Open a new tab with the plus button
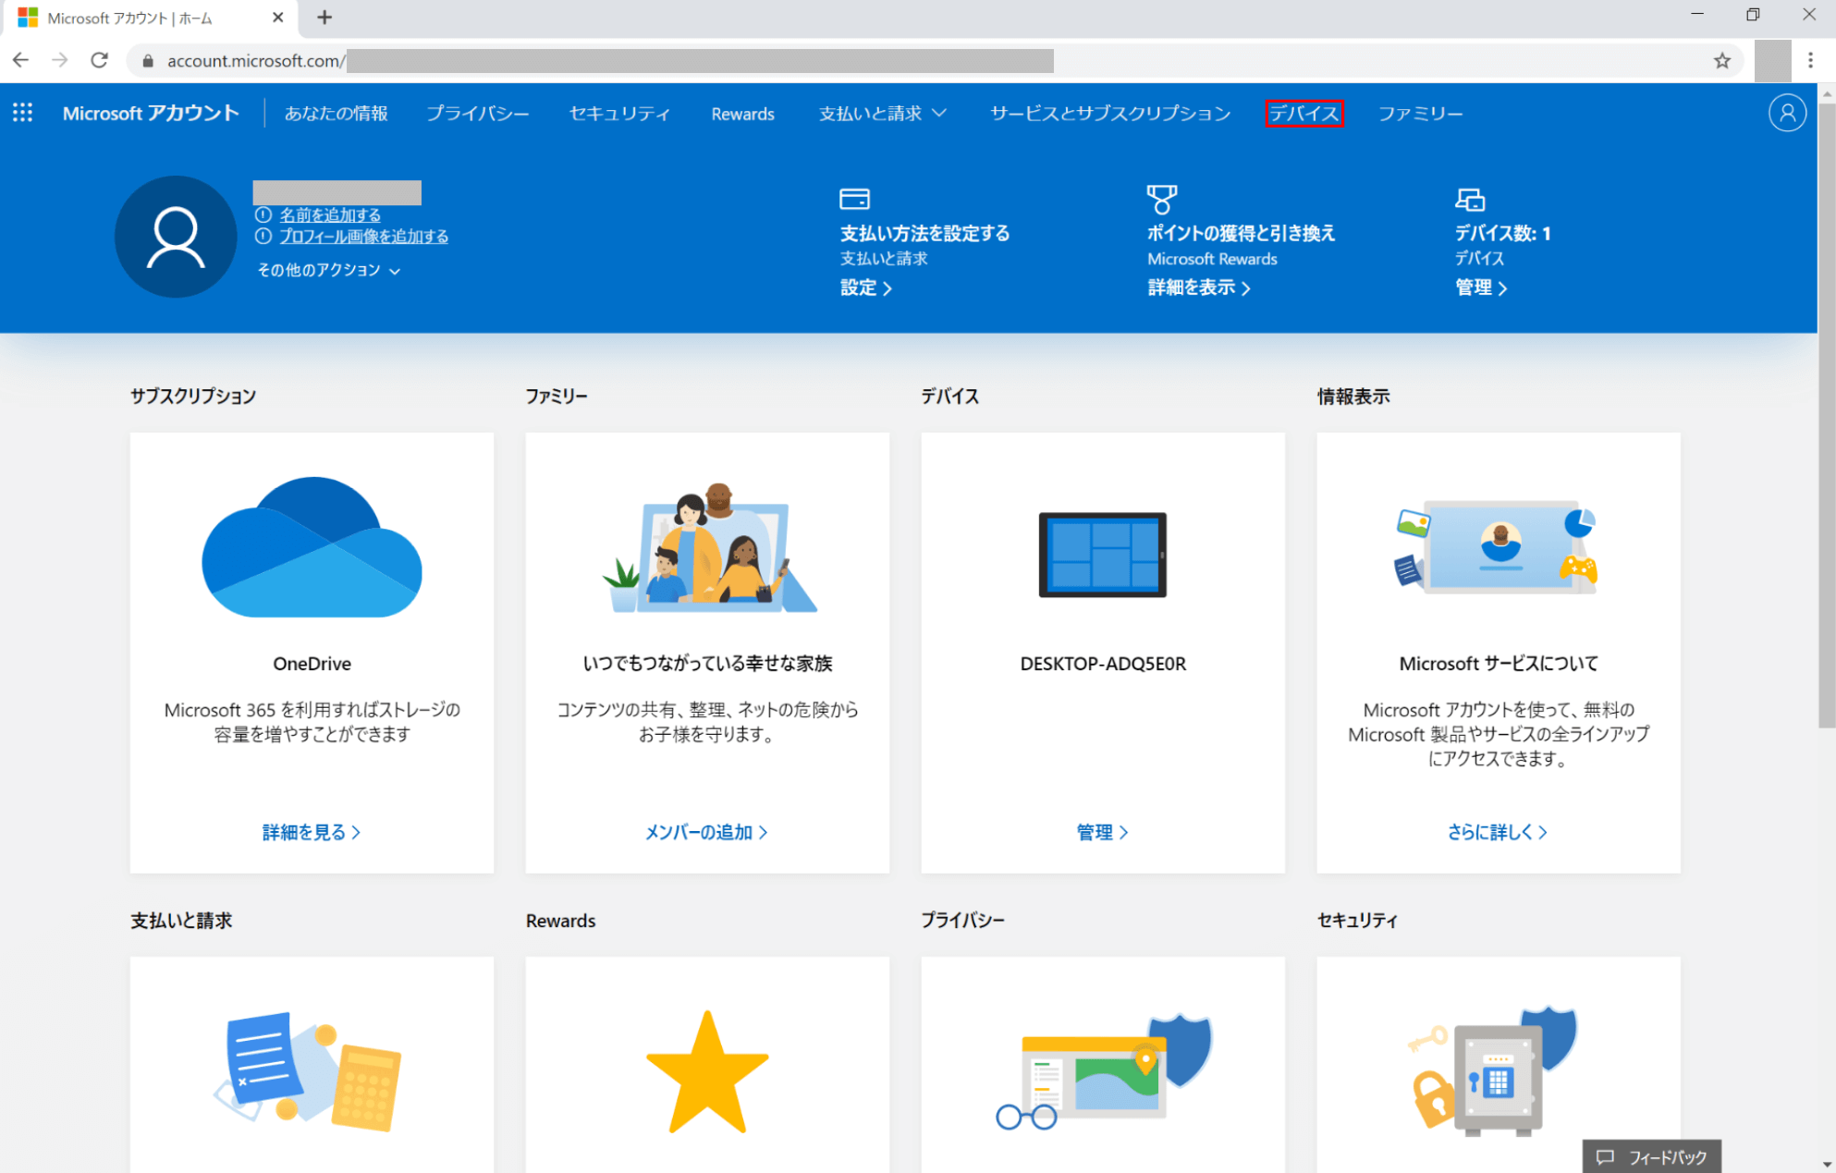 point(324,18)
